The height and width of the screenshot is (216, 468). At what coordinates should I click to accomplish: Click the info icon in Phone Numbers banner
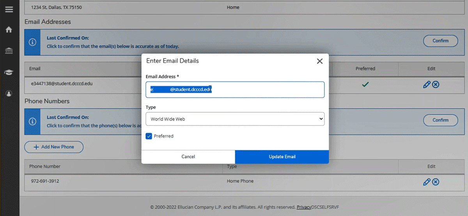[x=33, y=121]
